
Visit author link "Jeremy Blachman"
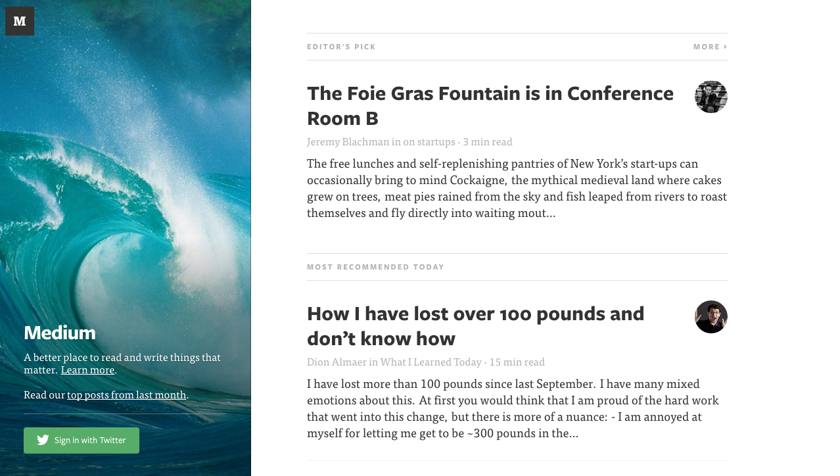(x=348, y=141)
